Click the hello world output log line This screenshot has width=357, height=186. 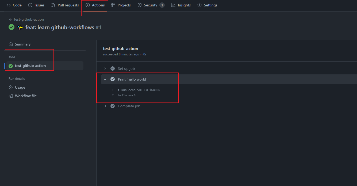point(128,95)
